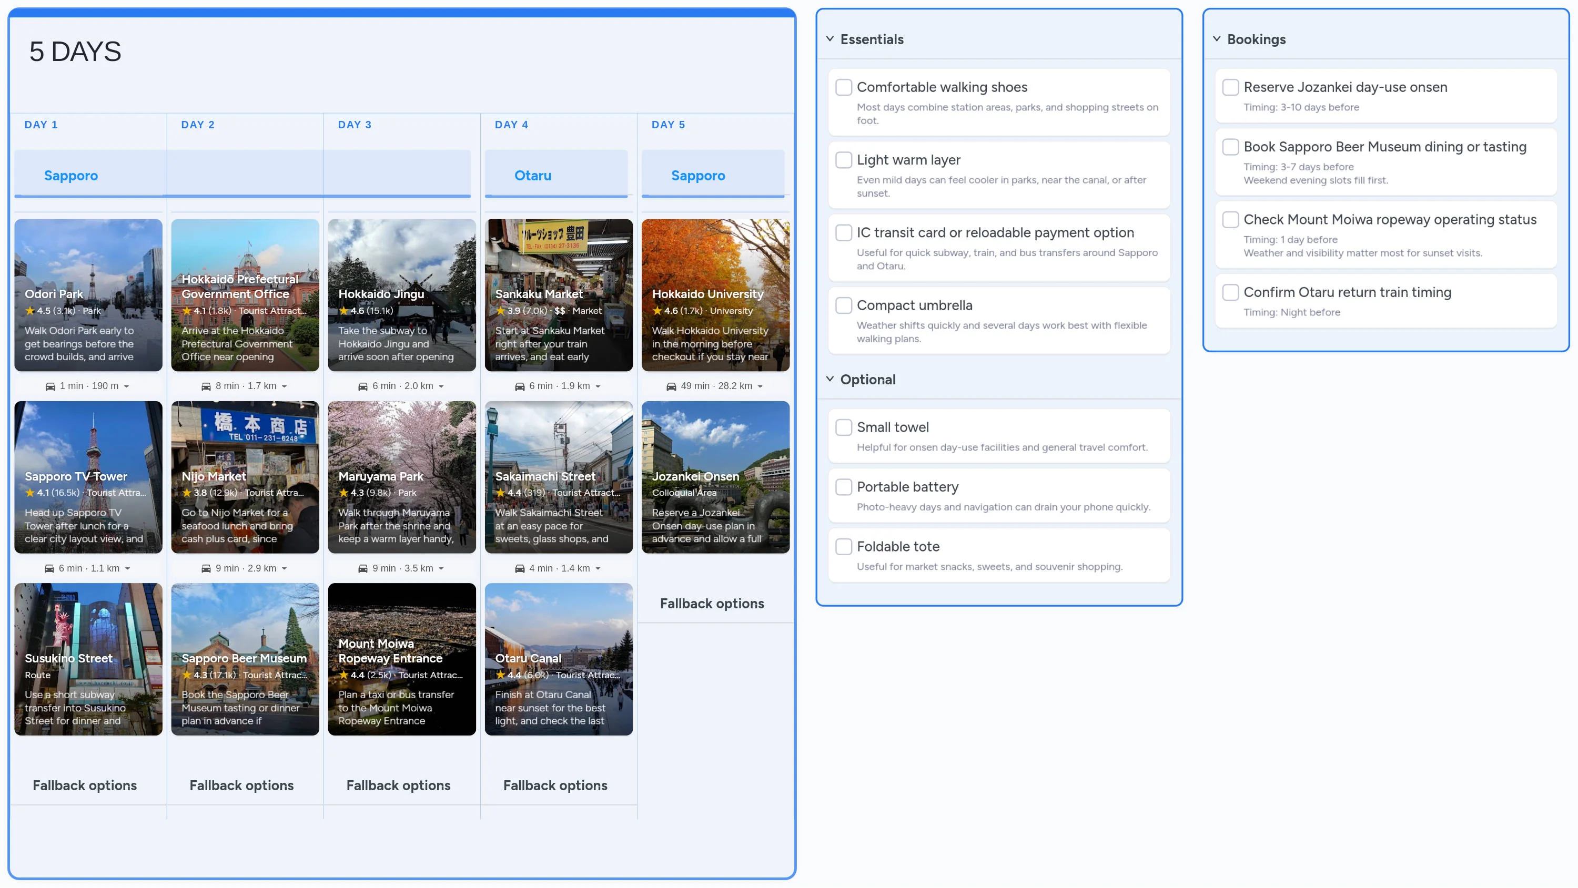Open Fallback options under Day 5
The image size is (1578, 888).
click(x=712, y=603)
